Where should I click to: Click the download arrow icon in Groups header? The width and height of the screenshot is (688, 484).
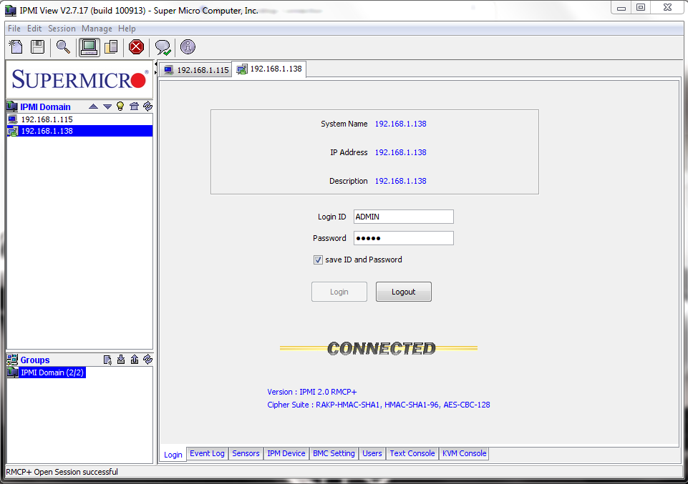[x=121, y=360]
